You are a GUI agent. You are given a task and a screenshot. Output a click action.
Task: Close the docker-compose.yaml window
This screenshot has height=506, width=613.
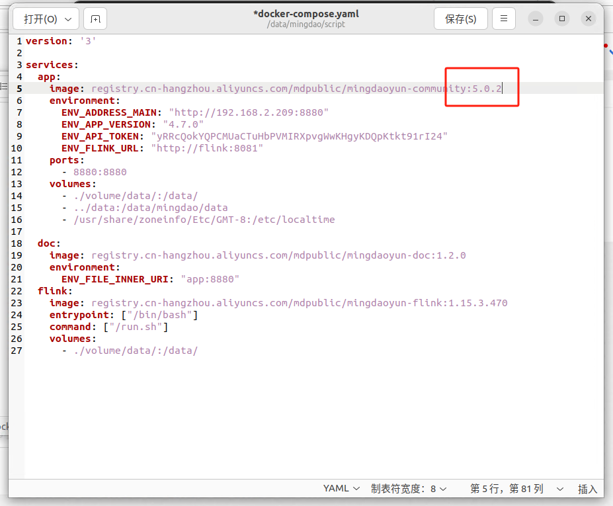[589, 19]
